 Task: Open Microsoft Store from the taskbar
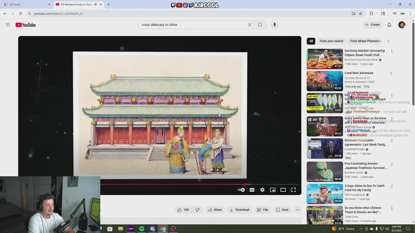point(110,229)
